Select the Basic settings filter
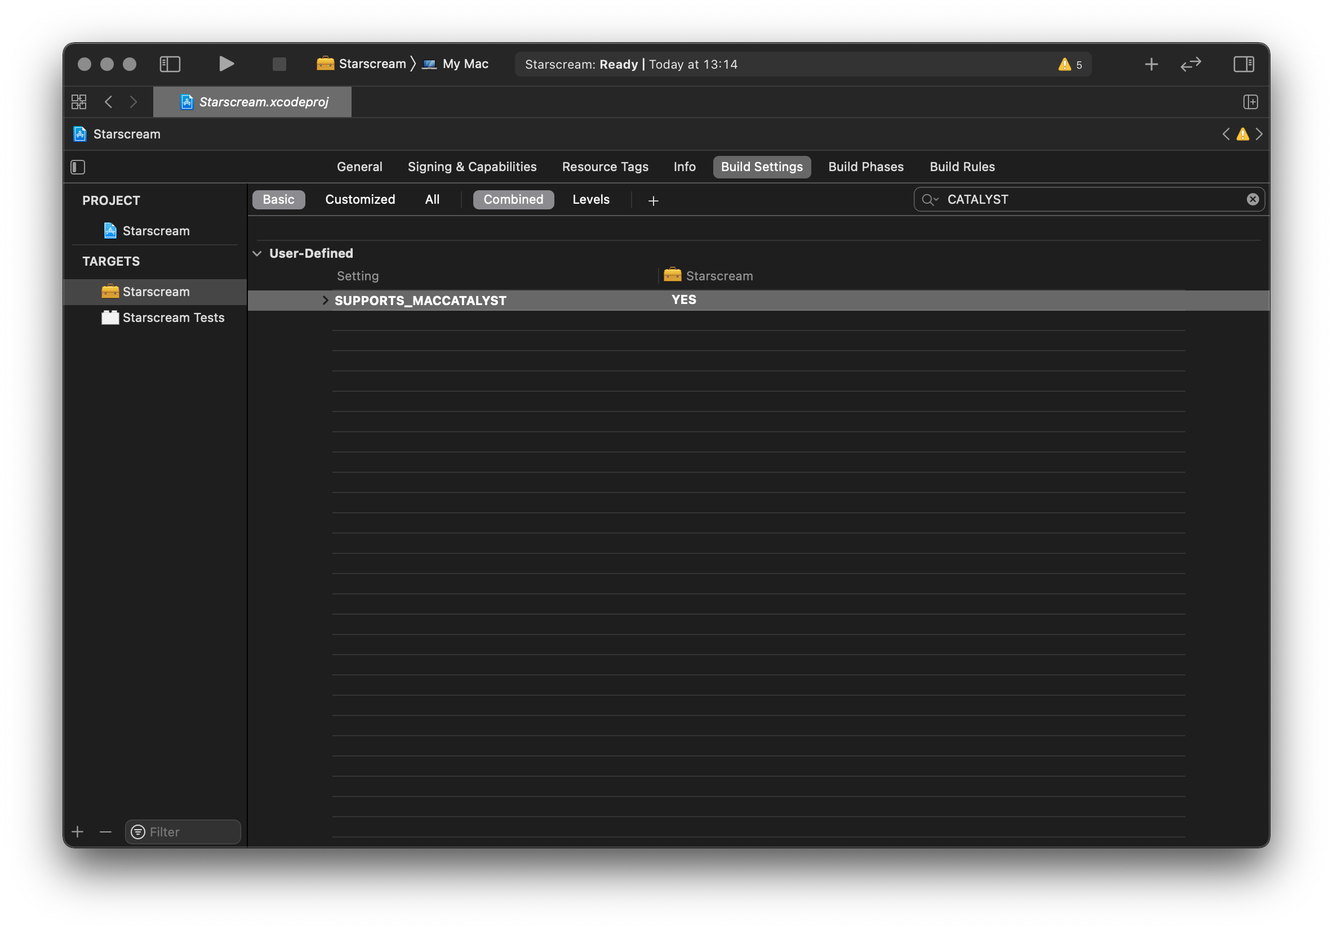 click(x=279, y=200)
